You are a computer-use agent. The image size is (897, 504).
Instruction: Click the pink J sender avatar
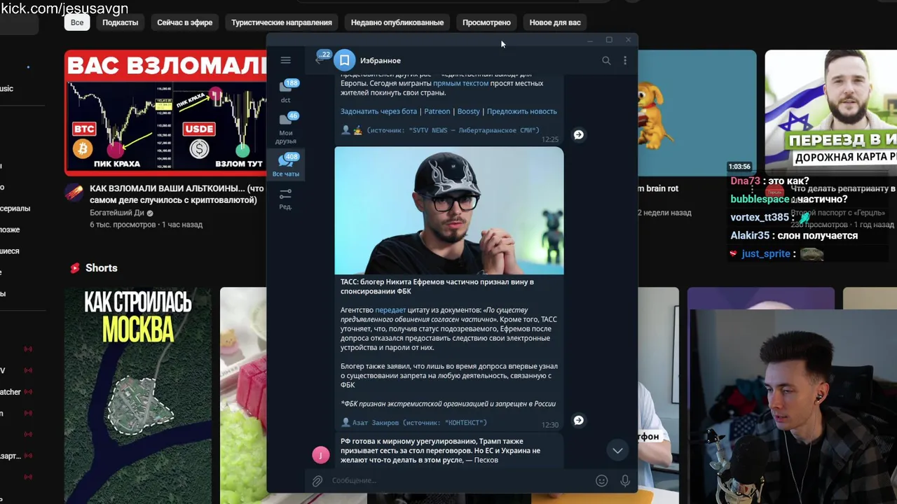coord(320,455)
